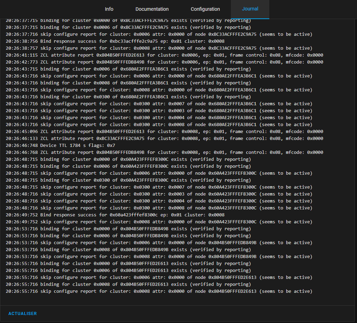Viewport: 357px width, 323px height.
Task: Click skip report attr 0x0004 of node 0x60A423FFFEF8300C
Action: pos(159,201)
